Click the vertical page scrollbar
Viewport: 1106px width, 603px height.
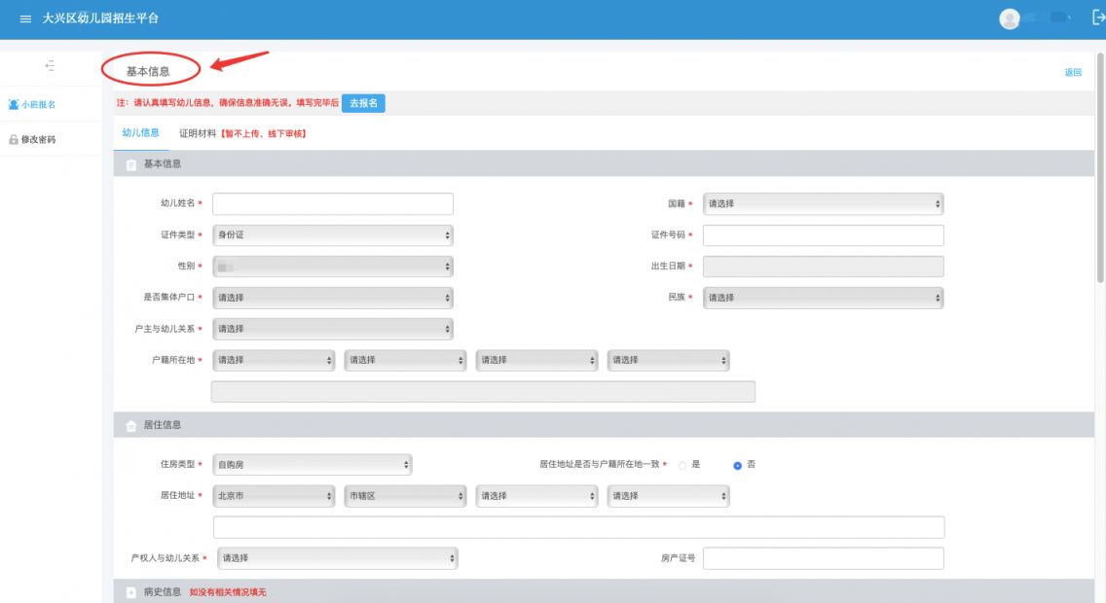(1099, 167)
